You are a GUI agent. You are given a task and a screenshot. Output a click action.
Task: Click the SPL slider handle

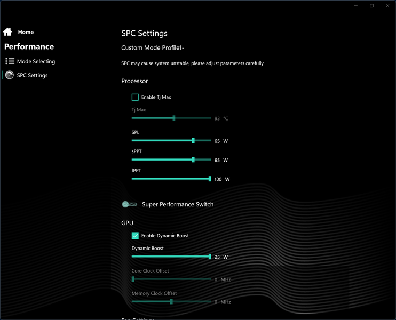coord(193,141)
